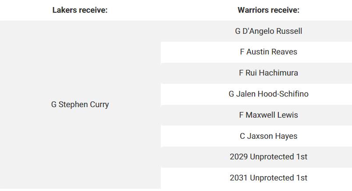Screen dimensions: 352x191
Task: Click the 'Lakers receive:' column header
Action: coord(80,10)
